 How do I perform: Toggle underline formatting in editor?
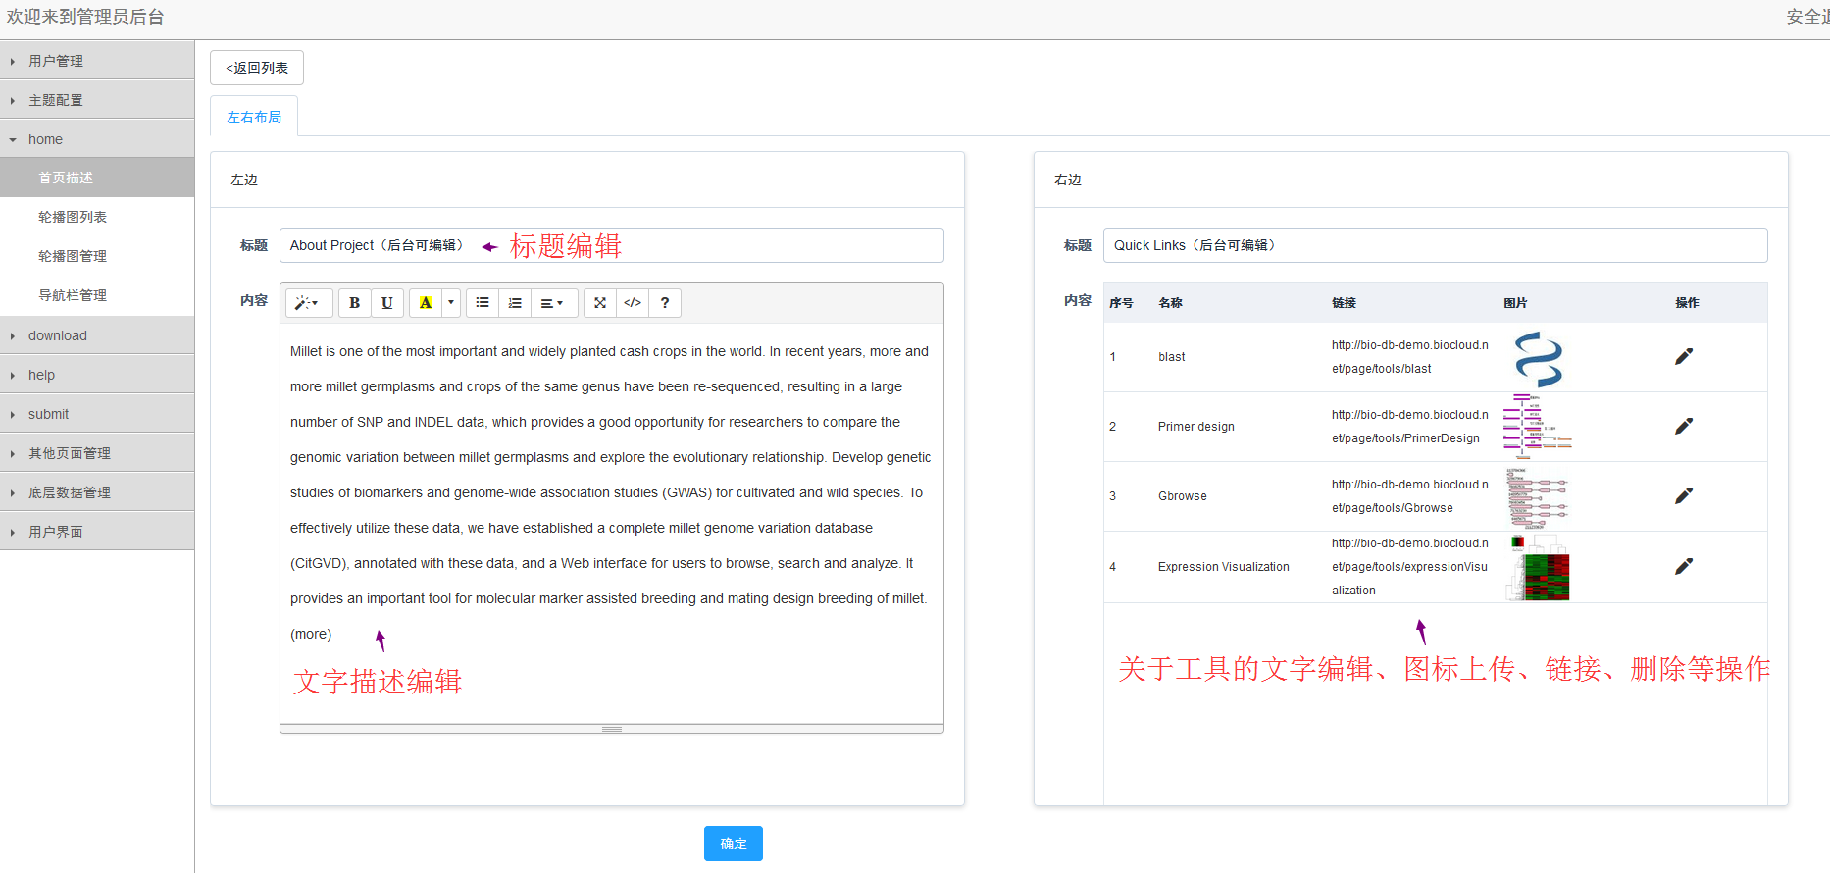[x=387, y=303]
